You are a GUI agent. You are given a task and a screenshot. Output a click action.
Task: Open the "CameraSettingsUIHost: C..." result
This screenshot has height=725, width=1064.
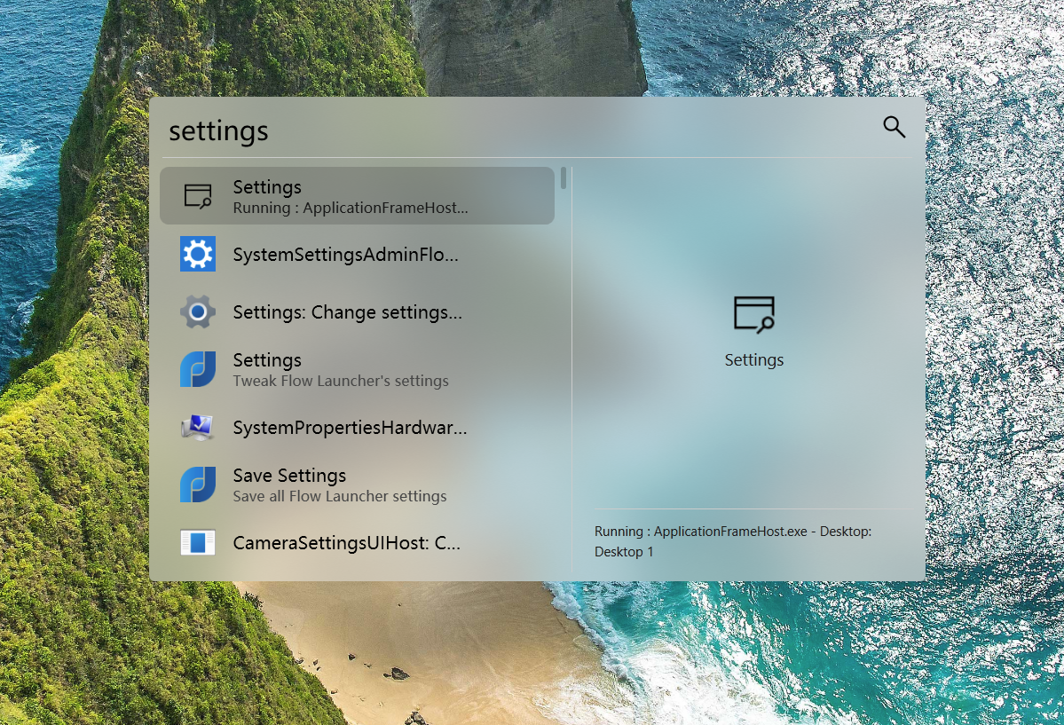(357, 542)
